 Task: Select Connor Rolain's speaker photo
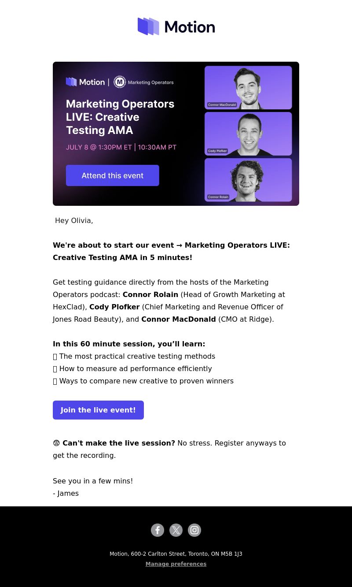[x=248, y=180]
